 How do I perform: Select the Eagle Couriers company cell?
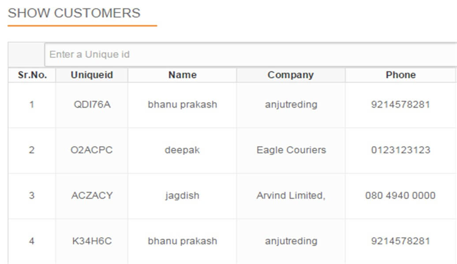coord(291,150)
